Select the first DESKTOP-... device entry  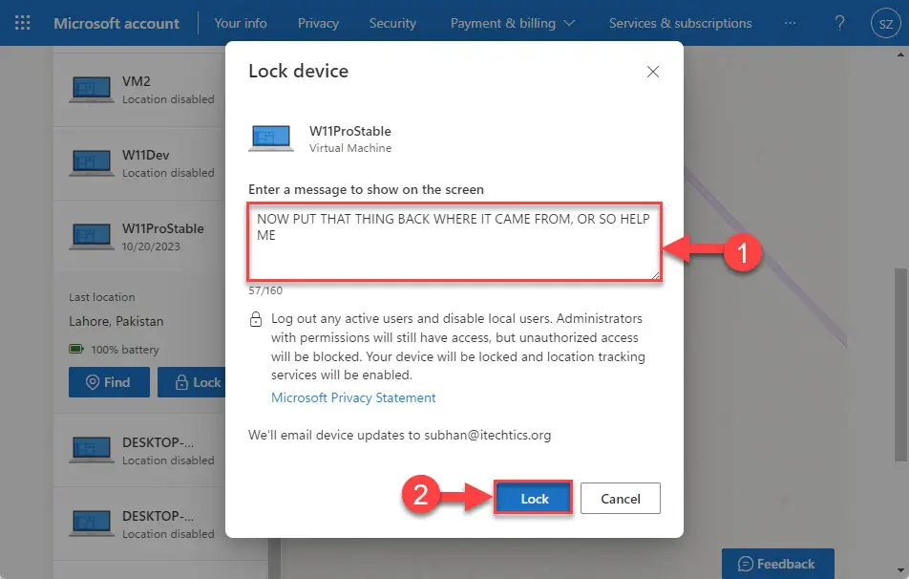159,442
